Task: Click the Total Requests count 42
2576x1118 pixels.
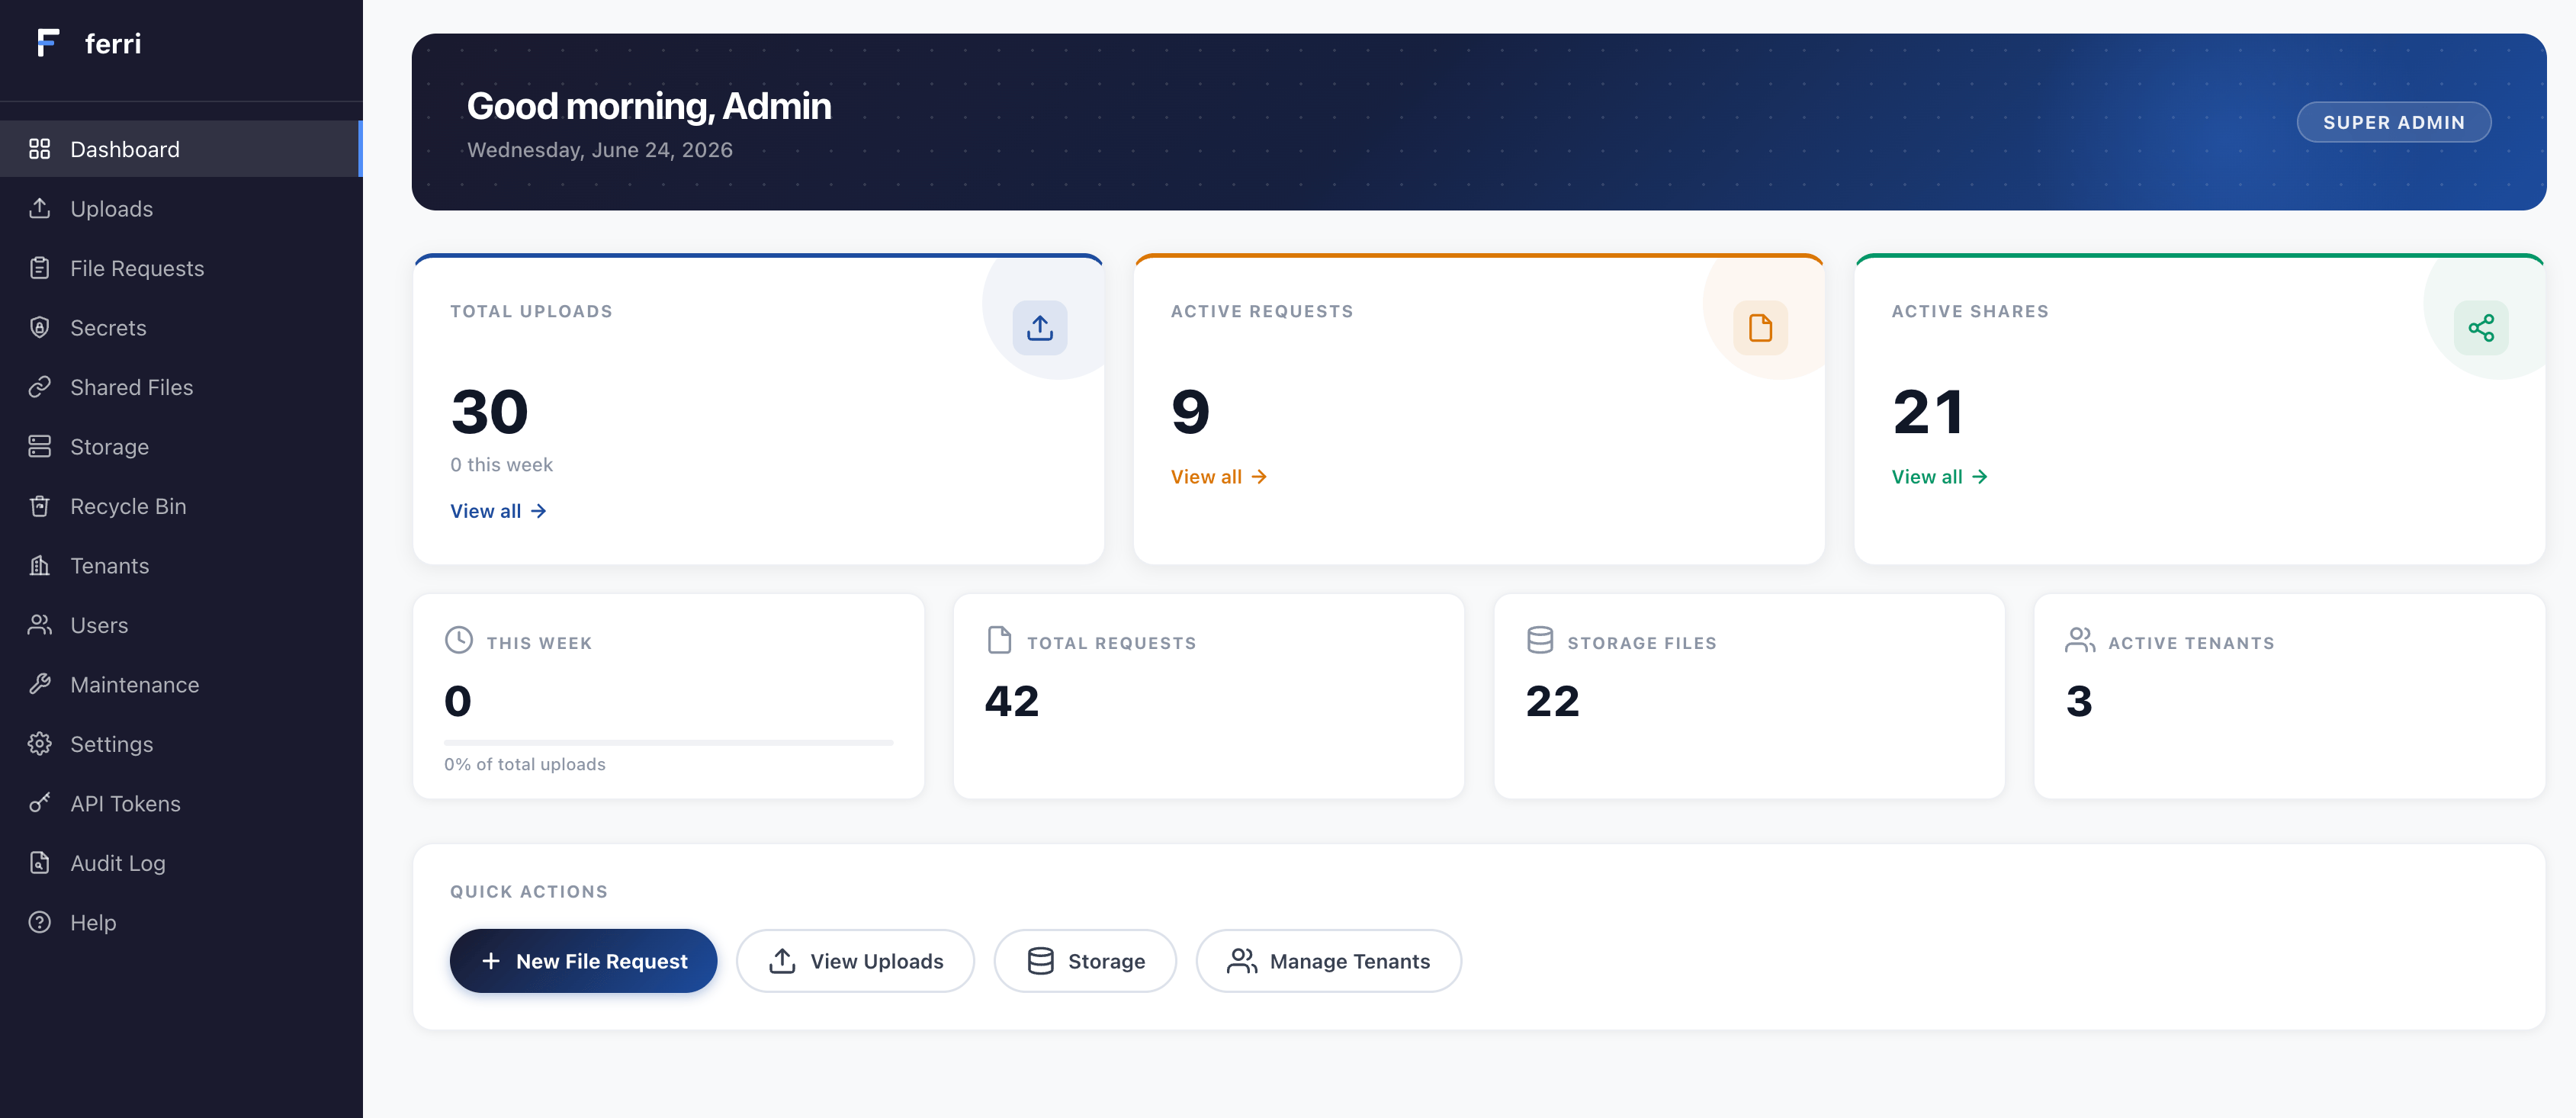Action: [1011, 701]
